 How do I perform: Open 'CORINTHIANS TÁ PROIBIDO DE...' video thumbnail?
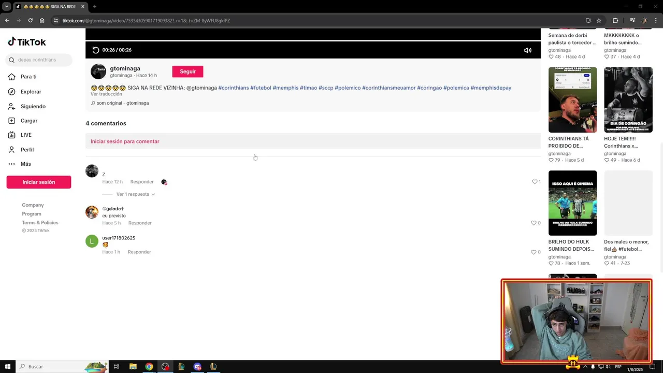tap(572, 99)
